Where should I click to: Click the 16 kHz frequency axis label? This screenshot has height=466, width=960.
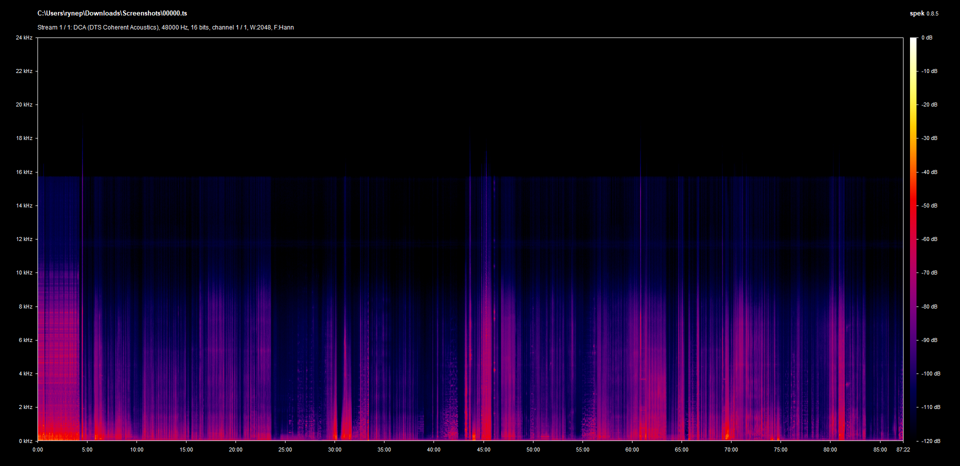(x=24, y=172)
